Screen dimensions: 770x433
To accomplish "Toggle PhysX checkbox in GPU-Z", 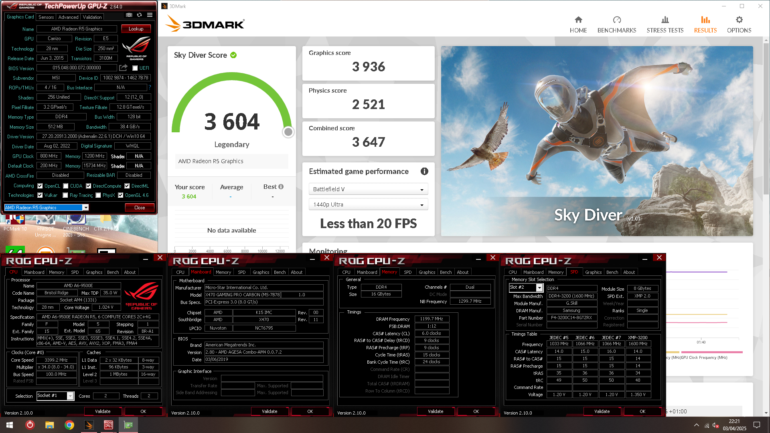I will [98, 195].
